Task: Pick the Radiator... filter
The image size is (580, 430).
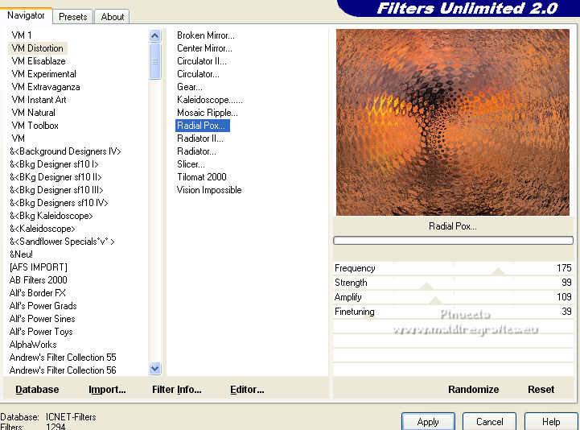Action: [x=196, y=151]
